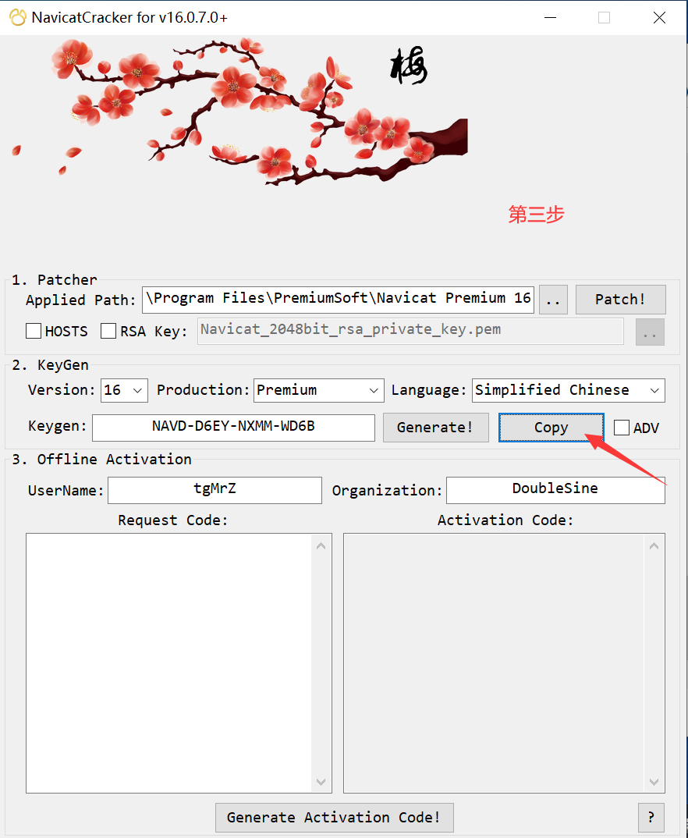
Task: Focus the Request Code text area
Action: (x=169, y=663)
